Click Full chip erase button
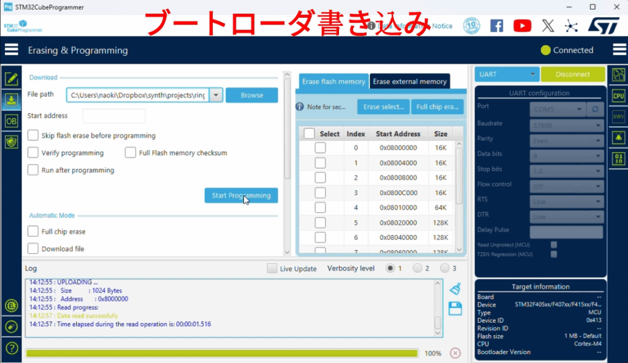Viewport: 628px width, 363px height. pos(437,107)
